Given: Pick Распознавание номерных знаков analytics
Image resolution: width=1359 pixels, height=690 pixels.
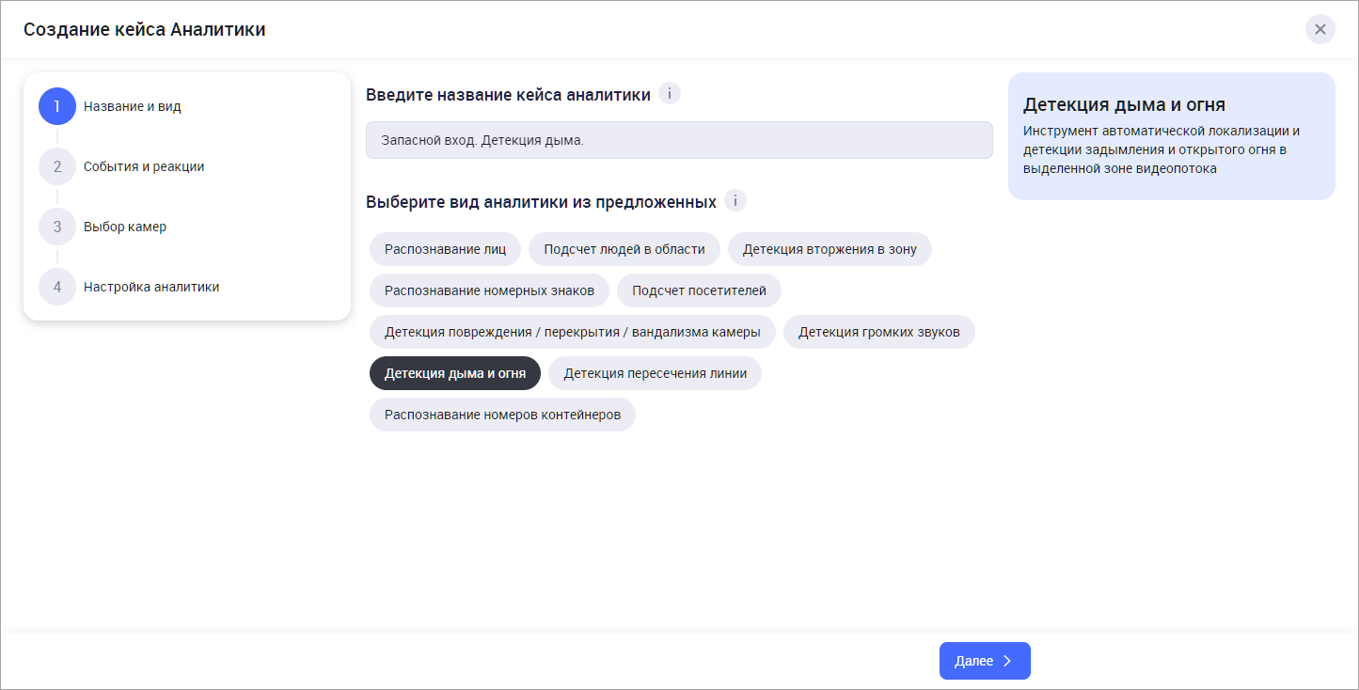Looking at the screenshot, I should tap(489, 290).
